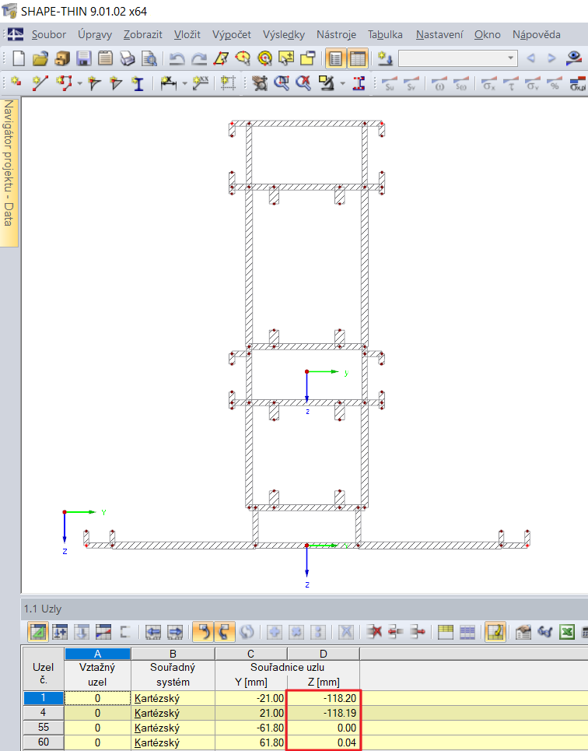Screen dimensions: 588x751
Task: Click the save floppy disk icon
Action: (84, 58)
